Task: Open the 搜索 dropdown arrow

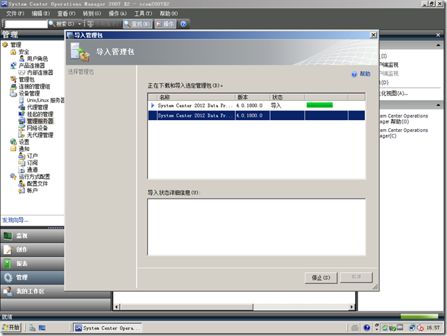Action: point(80,24)
